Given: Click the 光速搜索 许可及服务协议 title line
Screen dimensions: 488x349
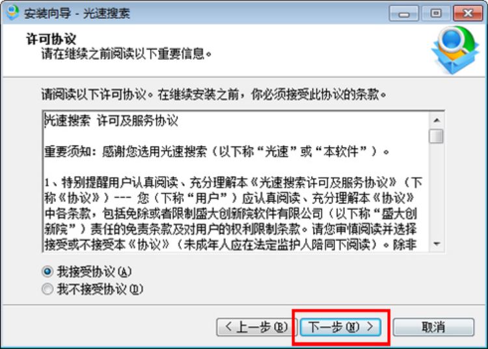Looking at the screenshot, I should click(x=111, y=121).
